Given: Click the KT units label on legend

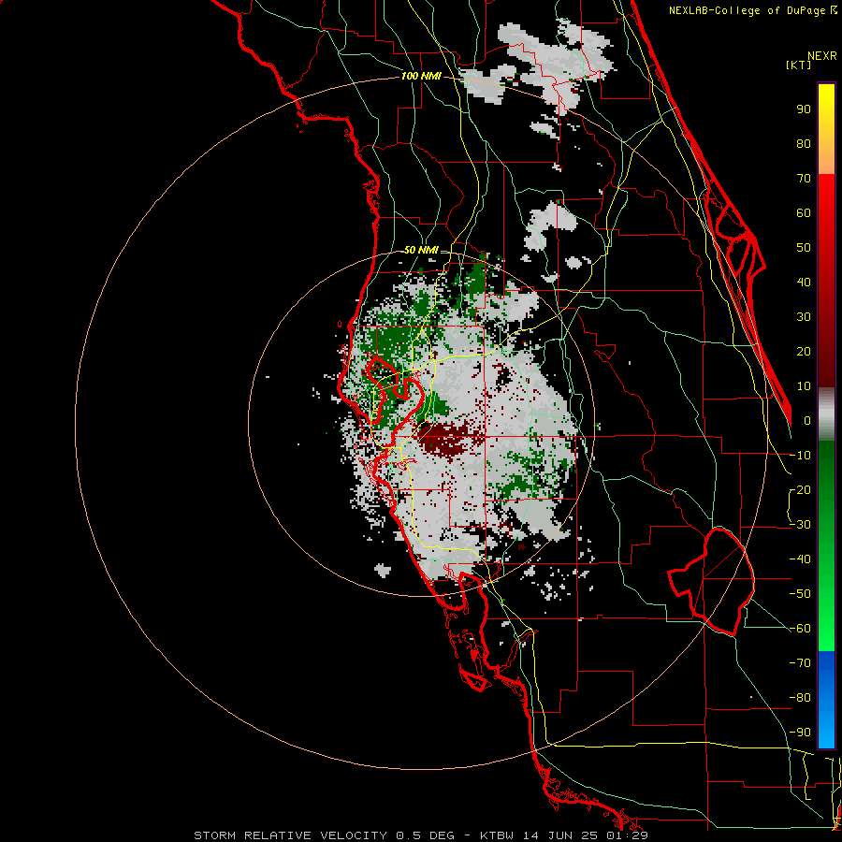Looking at the screenshot, I should point(799,65).
